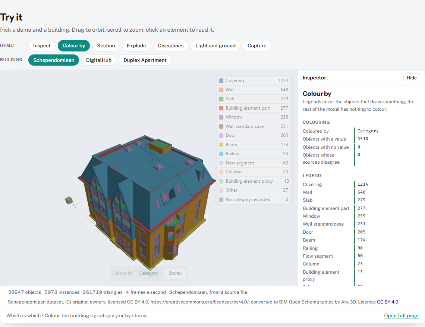Screen dimensions: 425x327
Task: Select the Covering row in viewer legend
Action: (254, 81)
